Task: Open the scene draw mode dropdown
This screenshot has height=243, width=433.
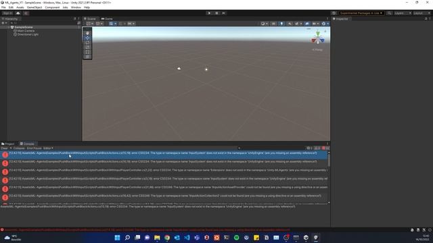Action: pos(265,24)
